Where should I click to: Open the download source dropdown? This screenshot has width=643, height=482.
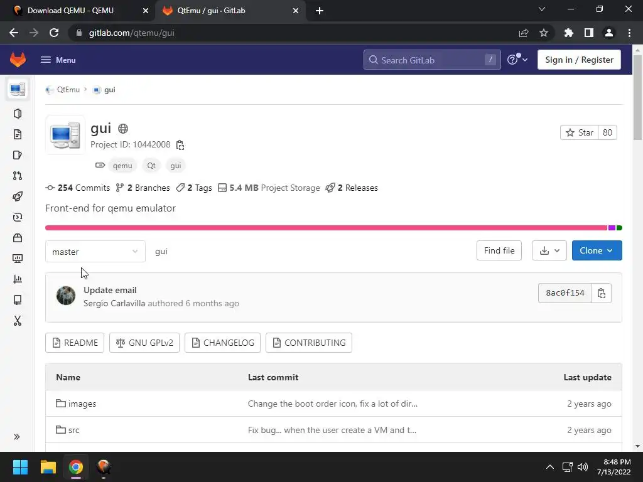[549, 250]
